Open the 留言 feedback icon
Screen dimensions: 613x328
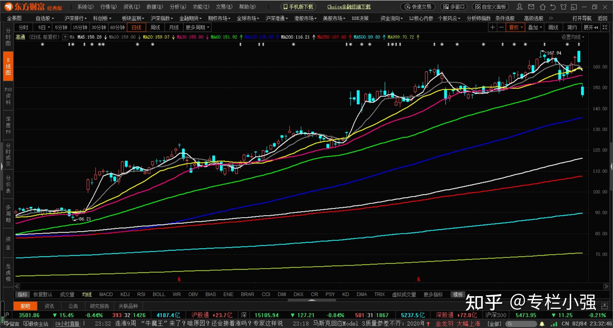point(11,324)
